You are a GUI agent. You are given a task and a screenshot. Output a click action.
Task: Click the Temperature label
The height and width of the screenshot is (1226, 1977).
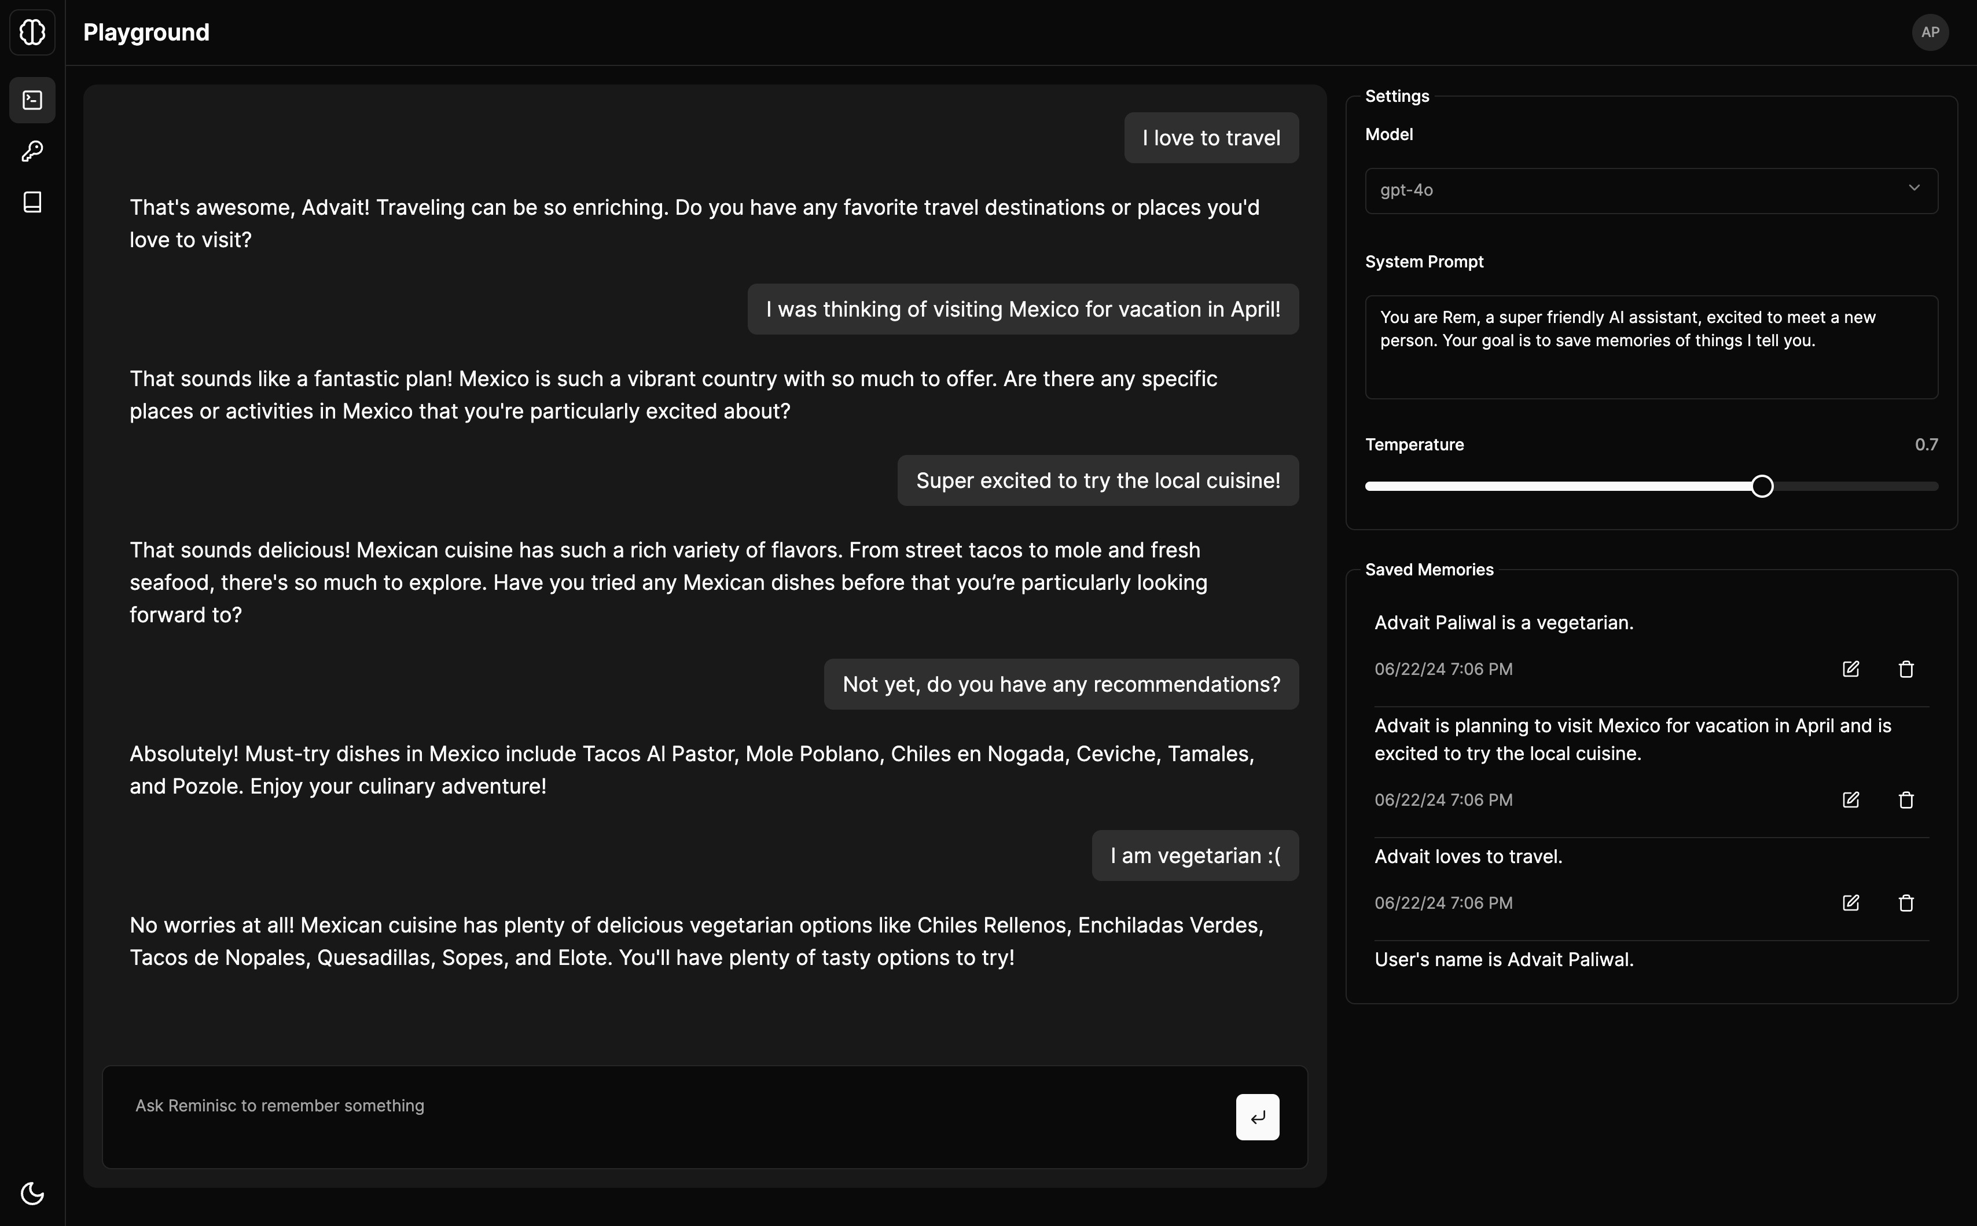[x=1414, y=445]
